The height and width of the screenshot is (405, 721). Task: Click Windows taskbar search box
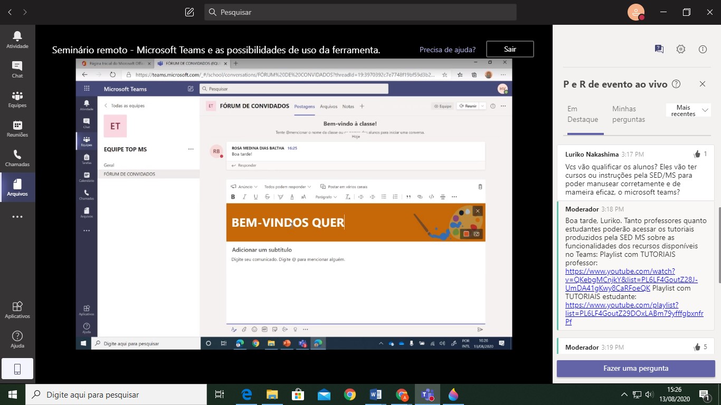(x=116, y=394)
